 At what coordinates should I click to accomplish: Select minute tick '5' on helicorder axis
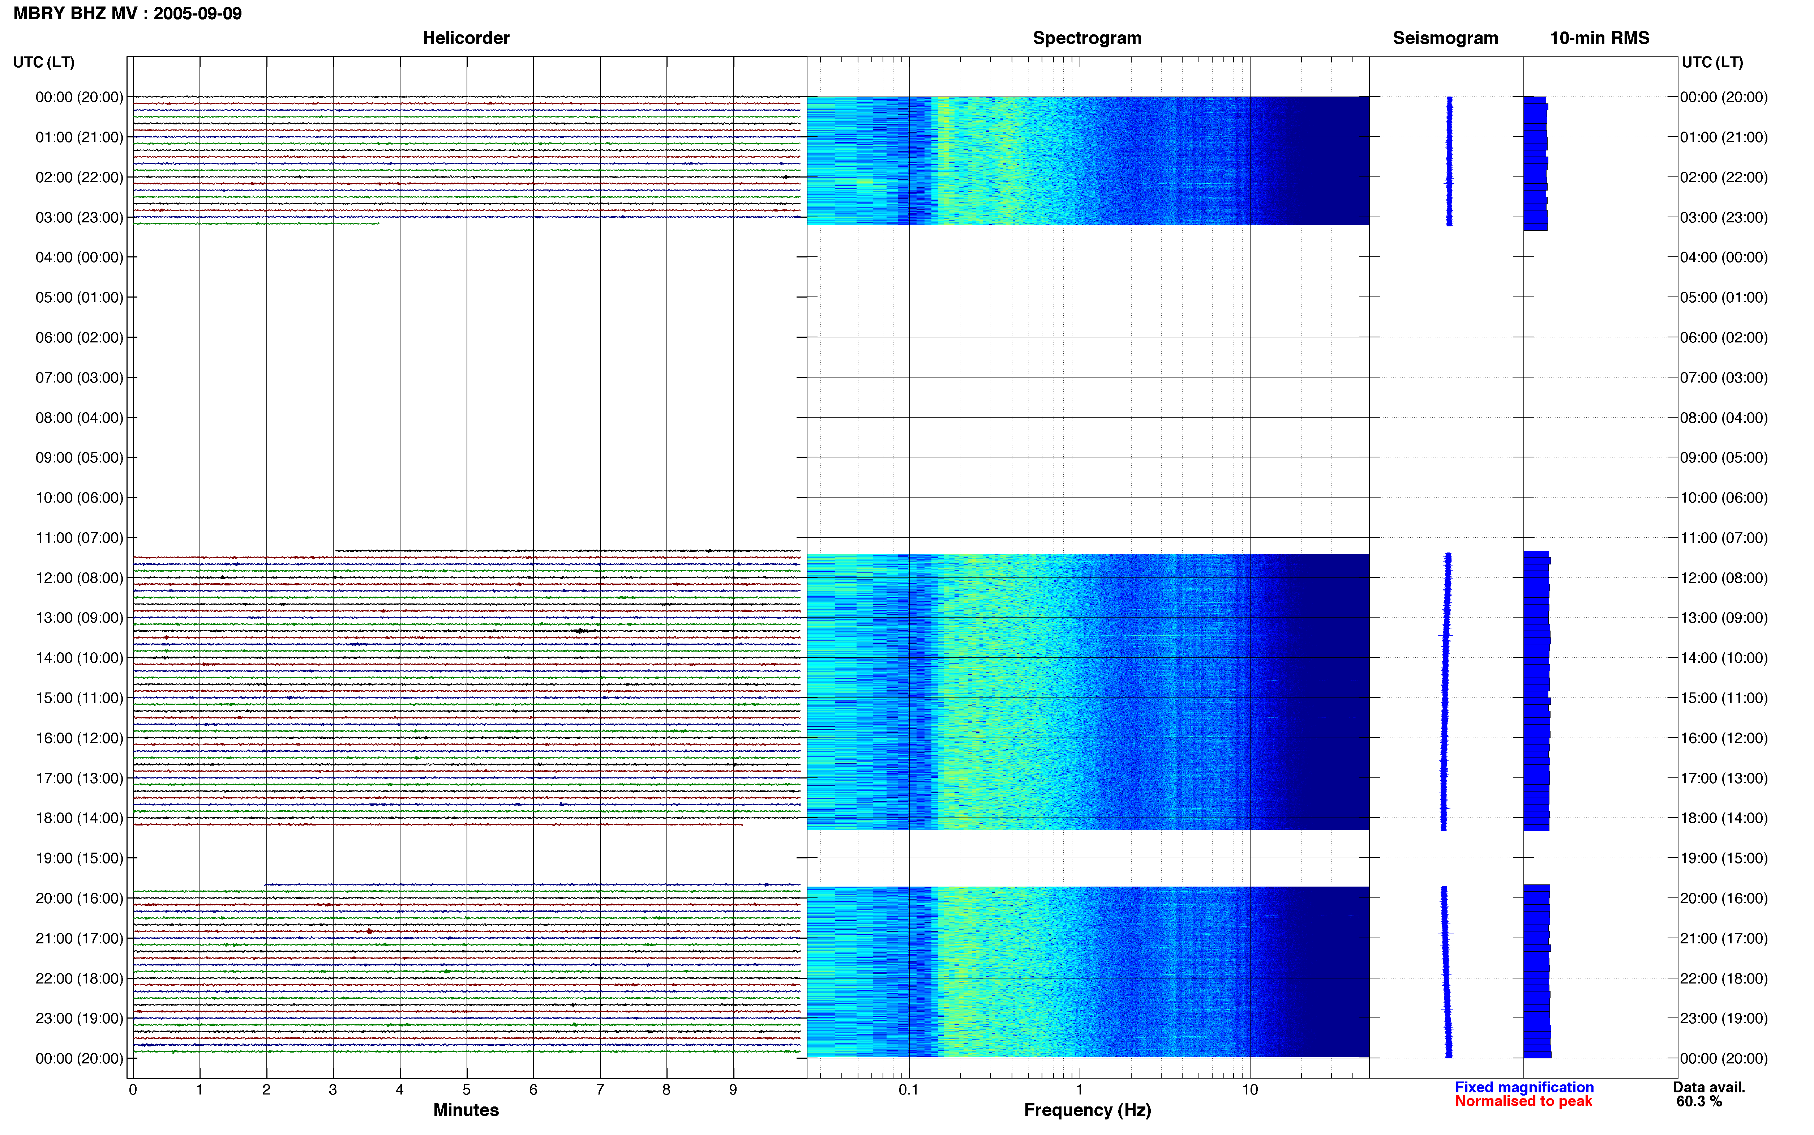467,1090
